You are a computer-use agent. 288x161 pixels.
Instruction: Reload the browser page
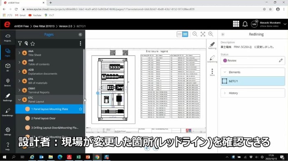[16, 9]
